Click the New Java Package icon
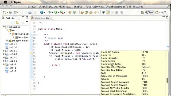 [x=70, y=12]
